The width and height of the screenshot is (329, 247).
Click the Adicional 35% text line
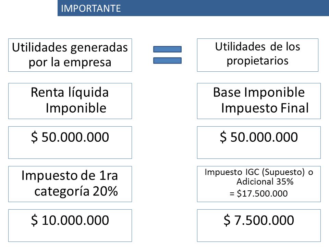click(x=265, y=182)
